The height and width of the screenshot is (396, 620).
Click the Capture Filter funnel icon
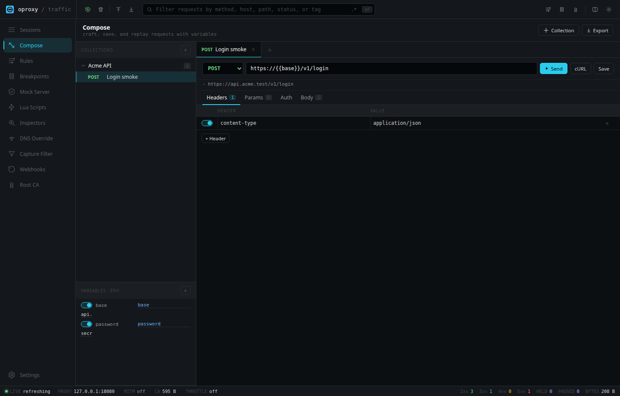(12, 154)
